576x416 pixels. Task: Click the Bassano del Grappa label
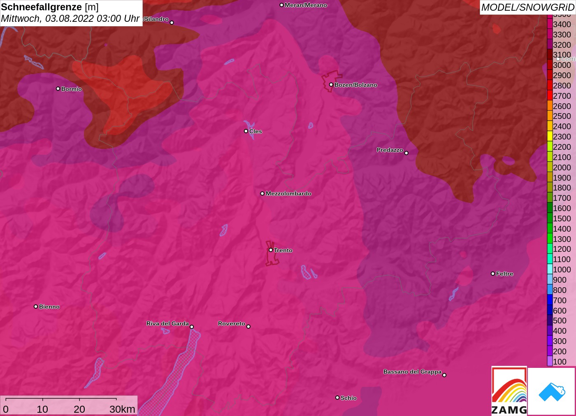pos(412,372)
